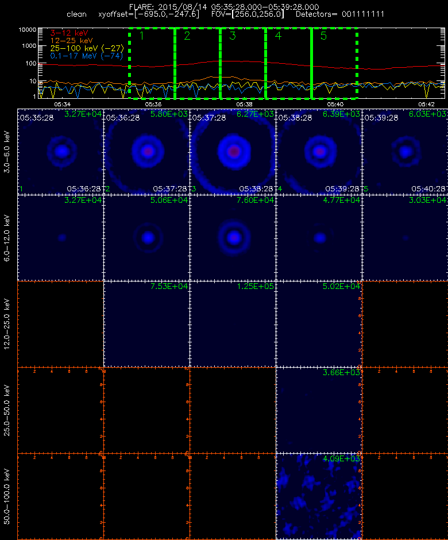Open the 25.0-50.0 keV image for interval 4

point(319,410)
